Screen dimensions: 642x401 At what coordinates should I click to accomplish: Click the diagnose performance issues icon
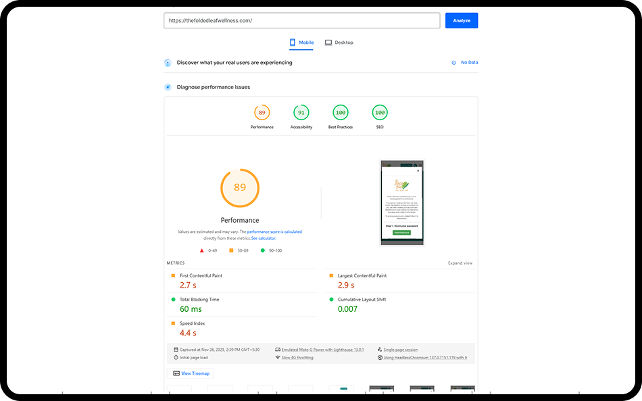pos(168,87)
